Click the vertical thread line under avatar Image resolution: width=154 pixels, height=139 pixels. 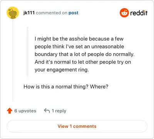[x=13, y=60]
